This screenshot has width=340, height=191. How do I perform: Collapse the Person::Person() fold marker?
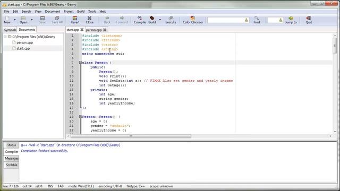pyautogui.click(x=80, y=117)
